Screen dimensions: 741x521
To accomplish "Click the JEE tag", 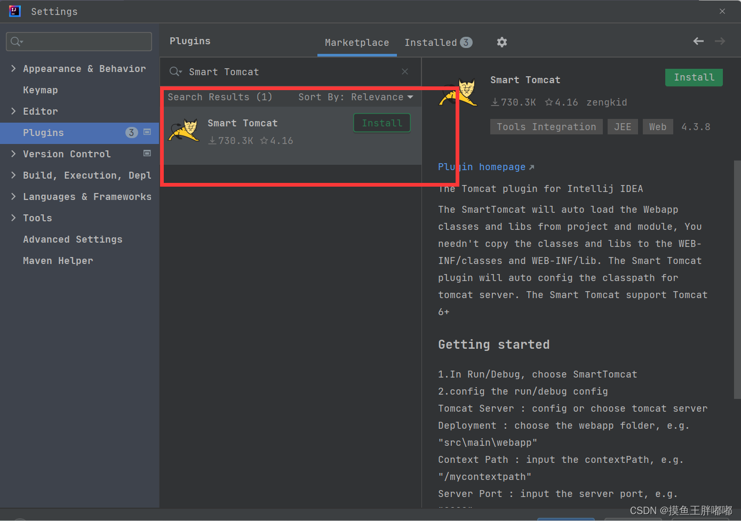I will 623,127.
